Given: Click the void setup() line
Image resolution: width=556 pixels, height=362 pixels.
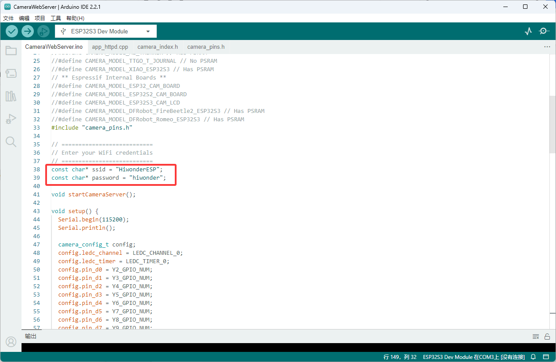Looking at the screenshot, I should pyautogui.click(x=75, y=211).
